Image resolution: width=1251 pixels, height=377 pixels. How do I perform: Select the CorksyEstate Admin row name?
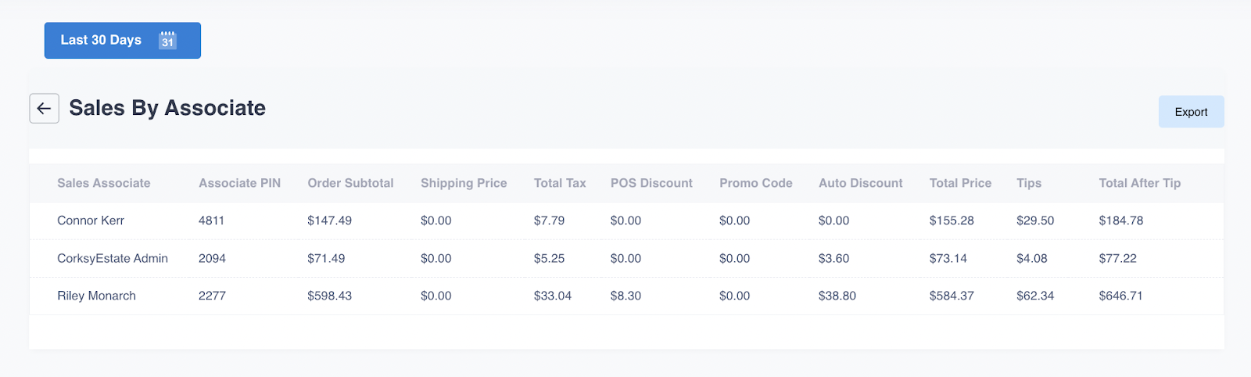[113, 258]
